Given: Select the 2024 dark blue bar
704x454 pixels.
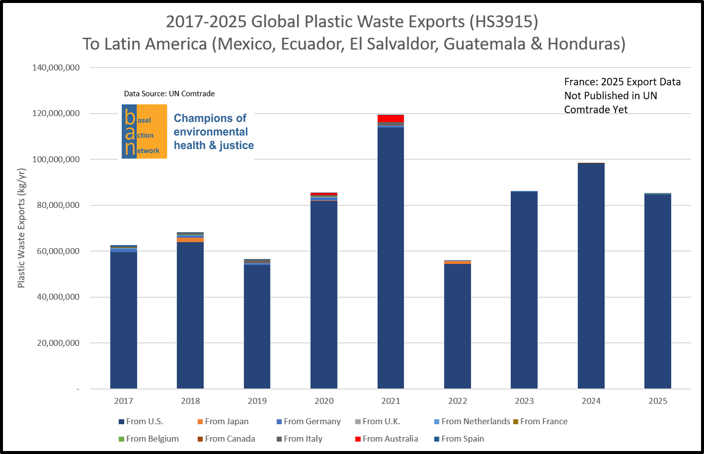Looking at the screenshot, I should click(591, 276).
